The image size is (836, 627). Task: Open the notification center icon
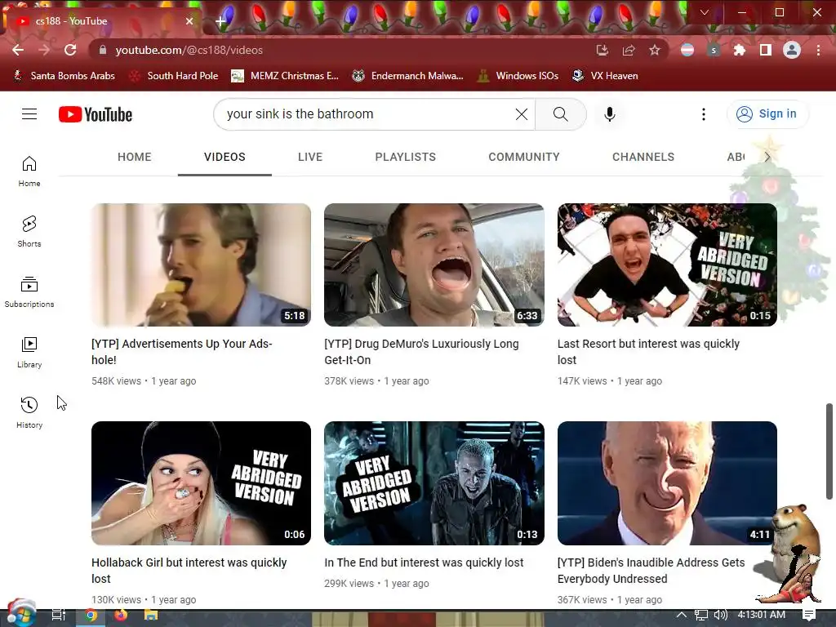[x=809, y=615]
